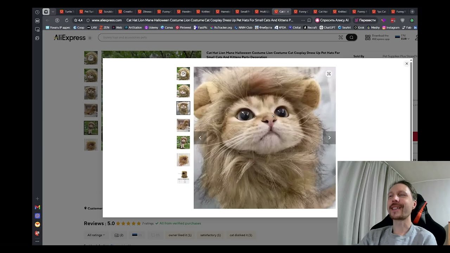Open Canva bookmark
This screenshot has width=450, height=253.
click(x=167, y=27)
